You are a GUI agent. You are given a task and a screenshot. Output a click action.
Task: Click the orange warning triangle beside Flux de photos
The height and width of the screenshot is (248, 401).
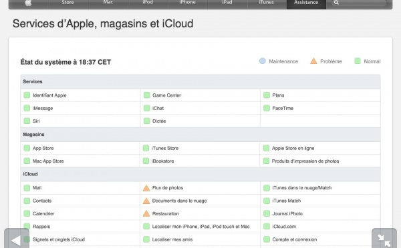[x=146, y=188]
